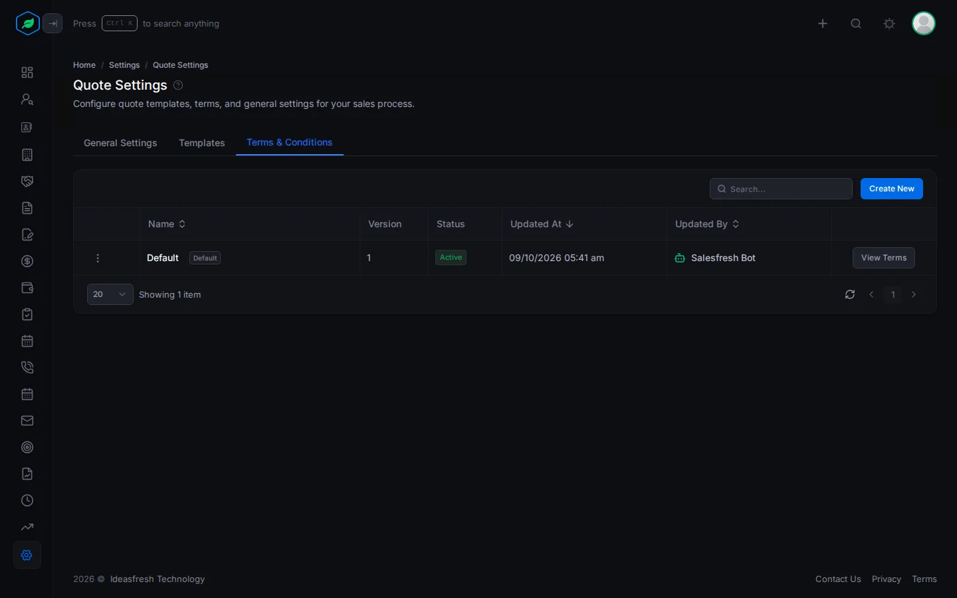Screen dimensions: 957x598
Task: Click the Create New button
Action: [x=892, y=189]
